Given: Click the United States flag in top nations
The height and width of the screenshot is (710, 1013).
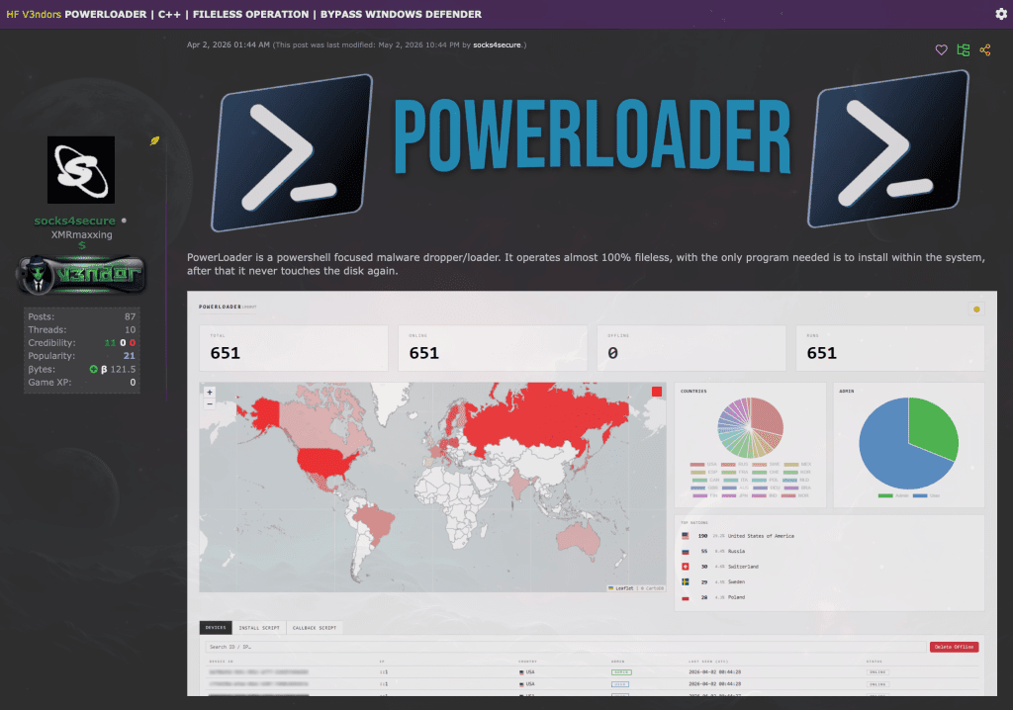Looking at the screenshot, I should (x=686, y=536).
